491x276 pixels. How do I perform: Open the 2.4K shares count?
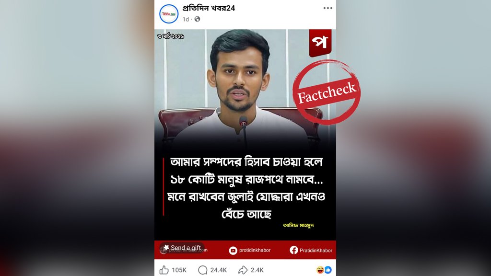point(257,270)
